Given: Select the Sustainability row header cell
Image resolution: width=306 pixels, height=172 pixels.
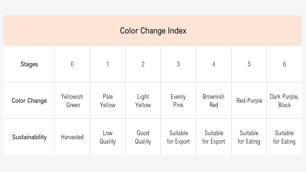Looking at the screenshot, I should [29, 137].
